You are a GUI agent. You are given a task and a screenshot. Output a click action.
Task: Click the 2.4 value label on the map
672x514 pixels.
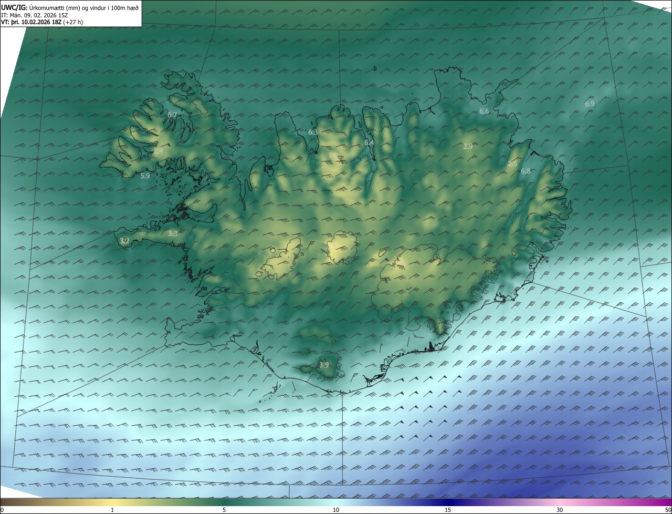click(158, 151)
